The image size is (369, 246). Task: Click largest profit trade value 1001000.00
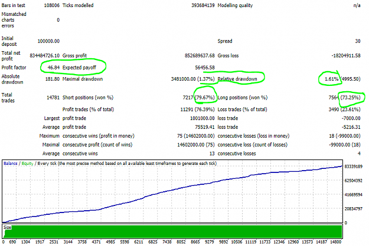(203, 118)
